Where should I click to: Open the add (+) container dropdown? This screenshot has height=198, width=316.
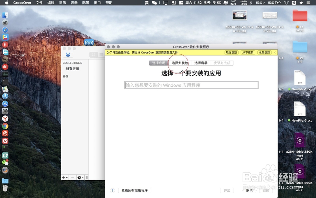(x=65, y=177)
